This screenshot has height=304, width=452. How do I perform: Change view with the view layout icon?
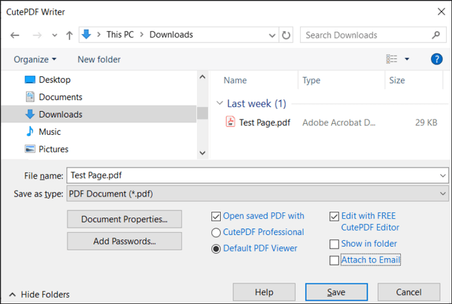[x=392, y=59]
